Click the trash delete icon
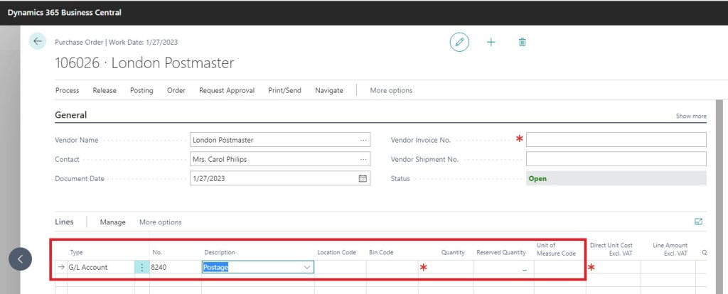 pyautogui.click(x=523, y=43)
